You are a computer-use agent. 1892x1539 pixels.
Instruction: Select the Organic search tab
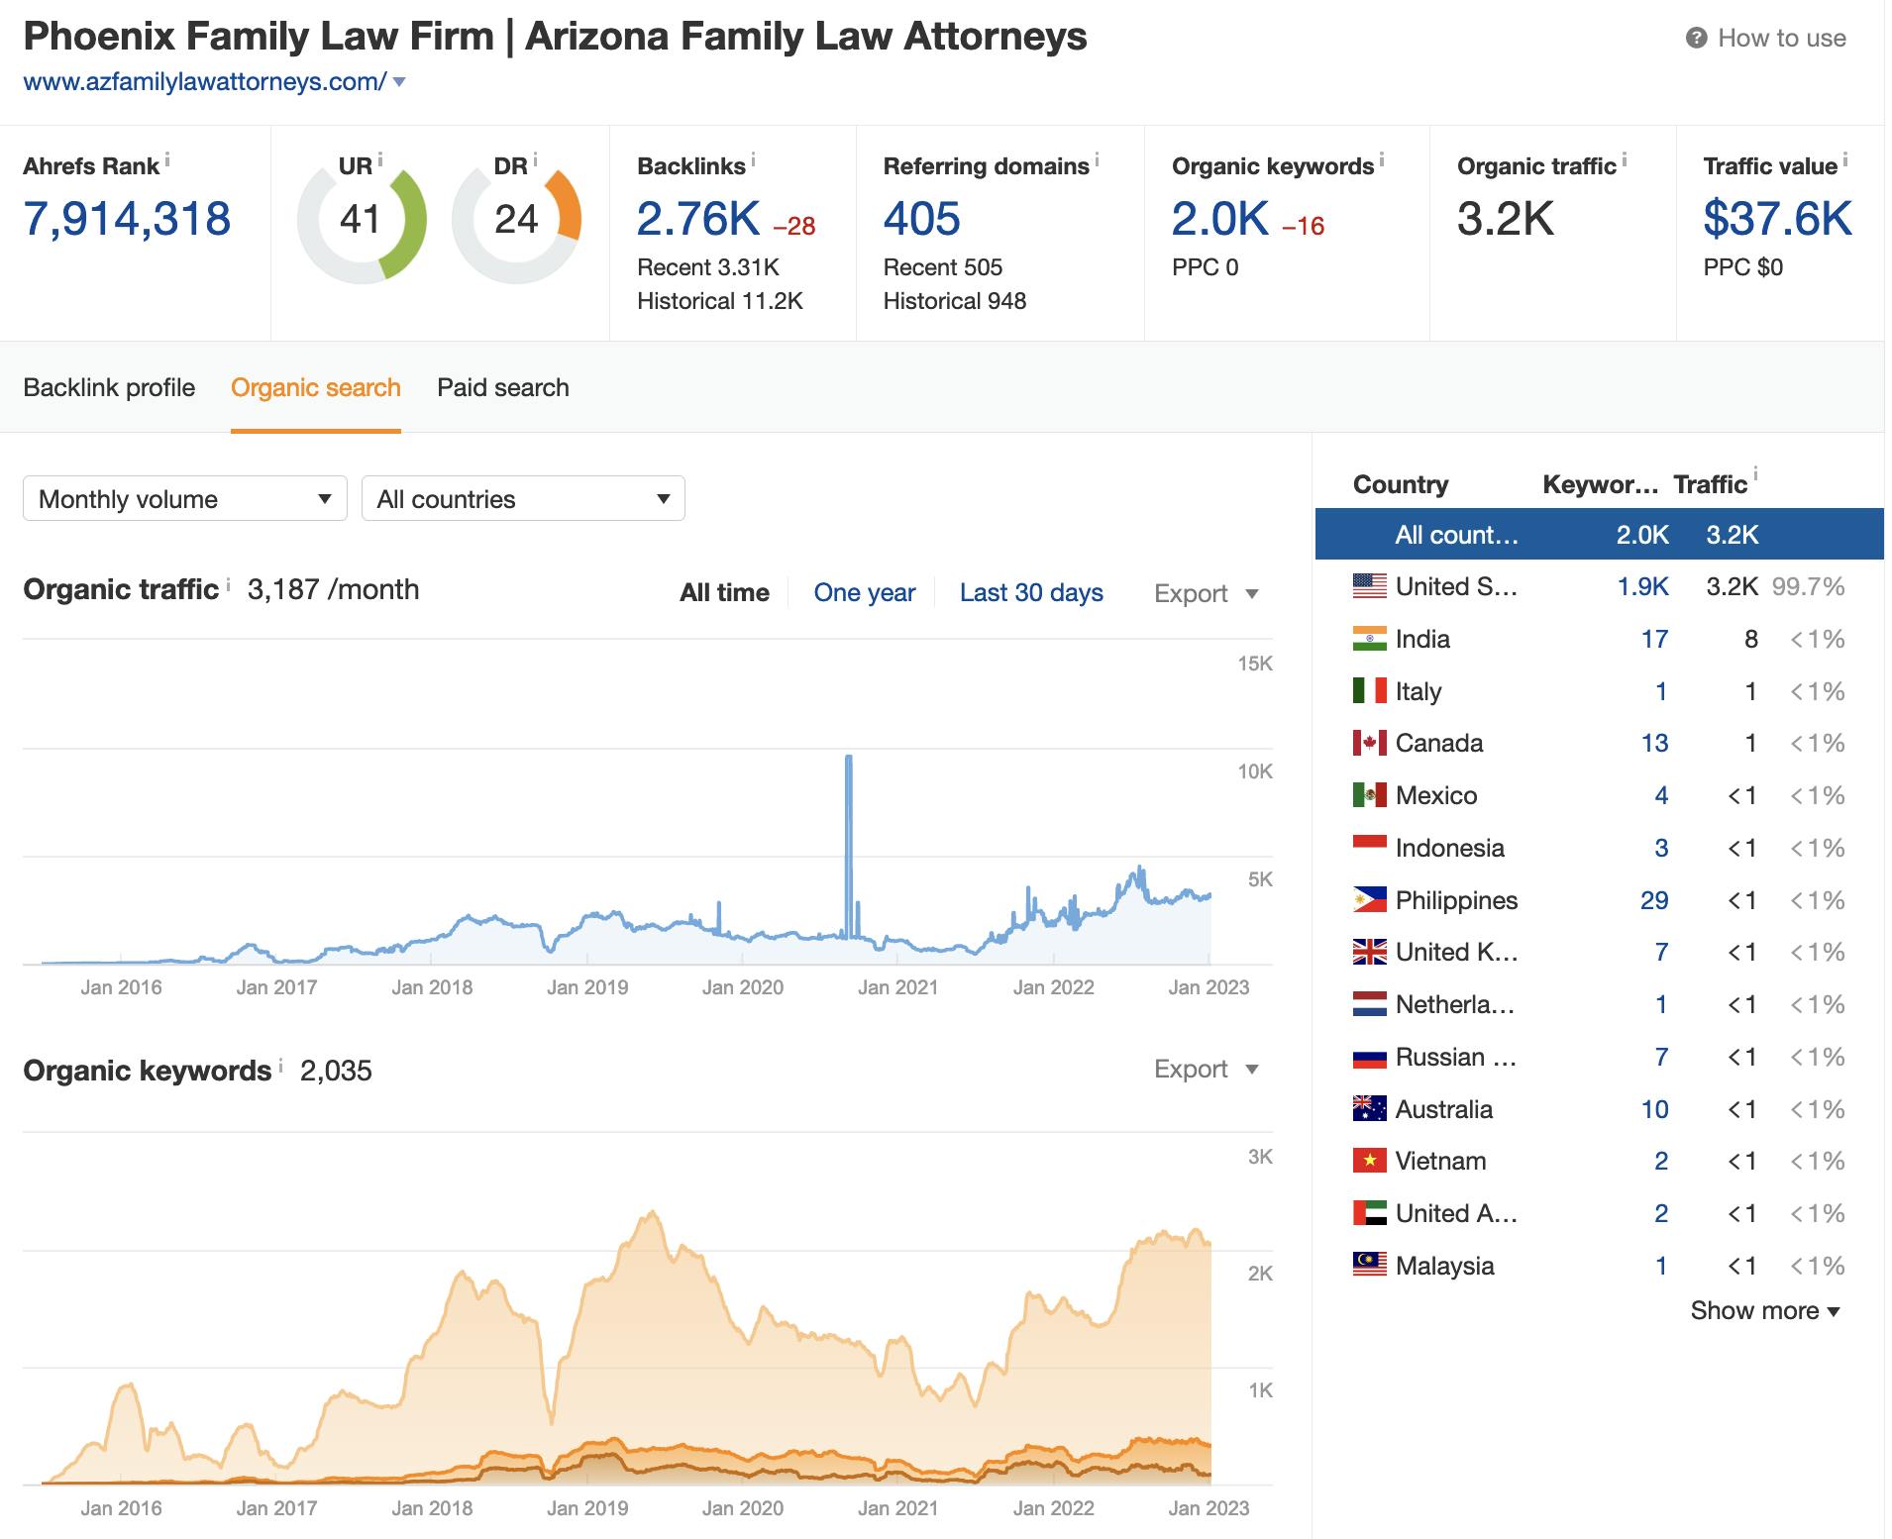tap(316, 387)
